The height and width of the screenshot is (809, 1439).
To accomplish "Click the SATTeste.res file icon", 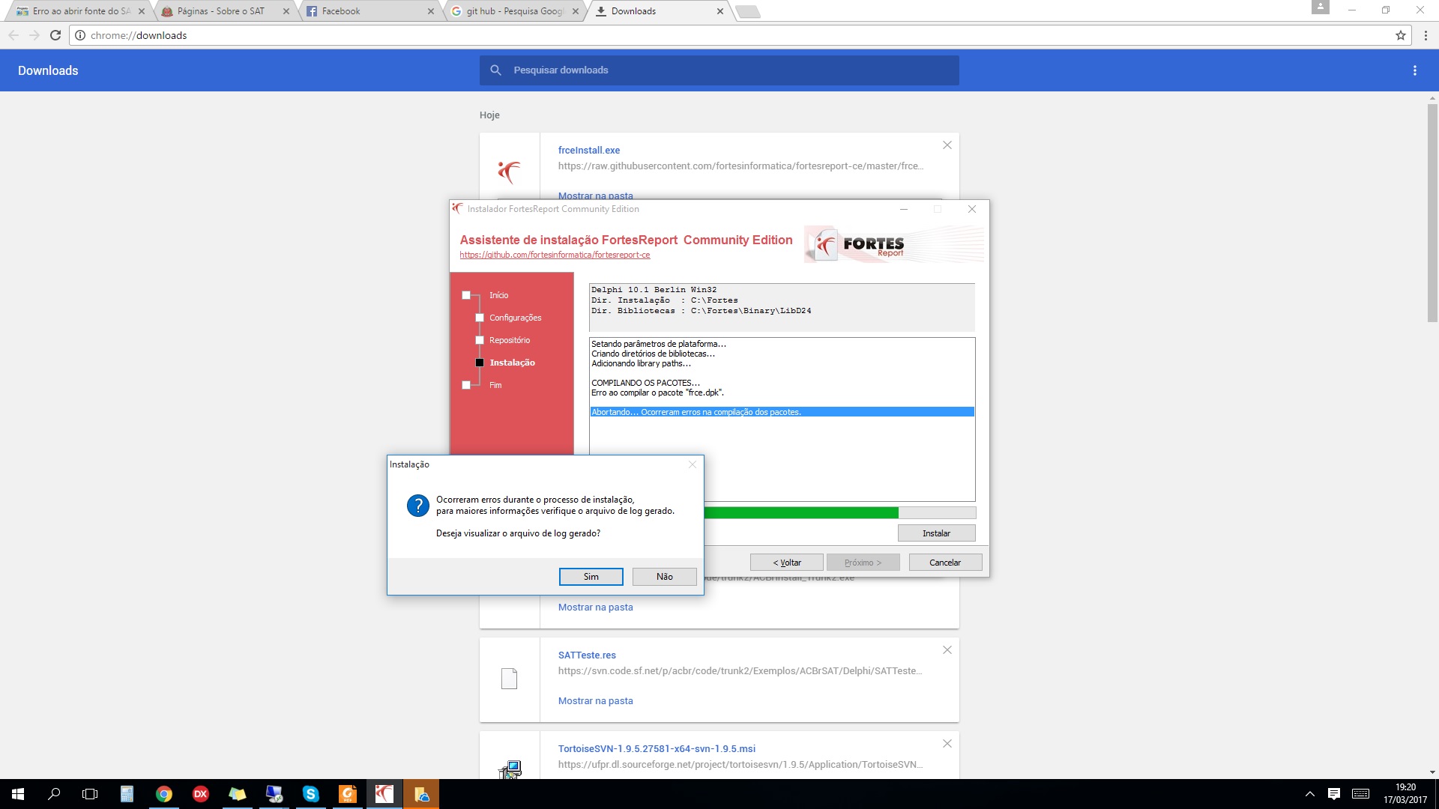I will click(509, 679).
